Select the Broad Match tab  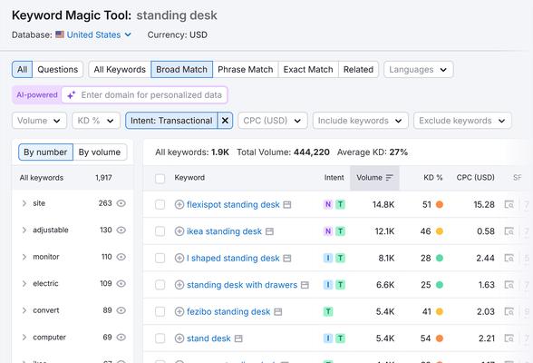[182, 70]
